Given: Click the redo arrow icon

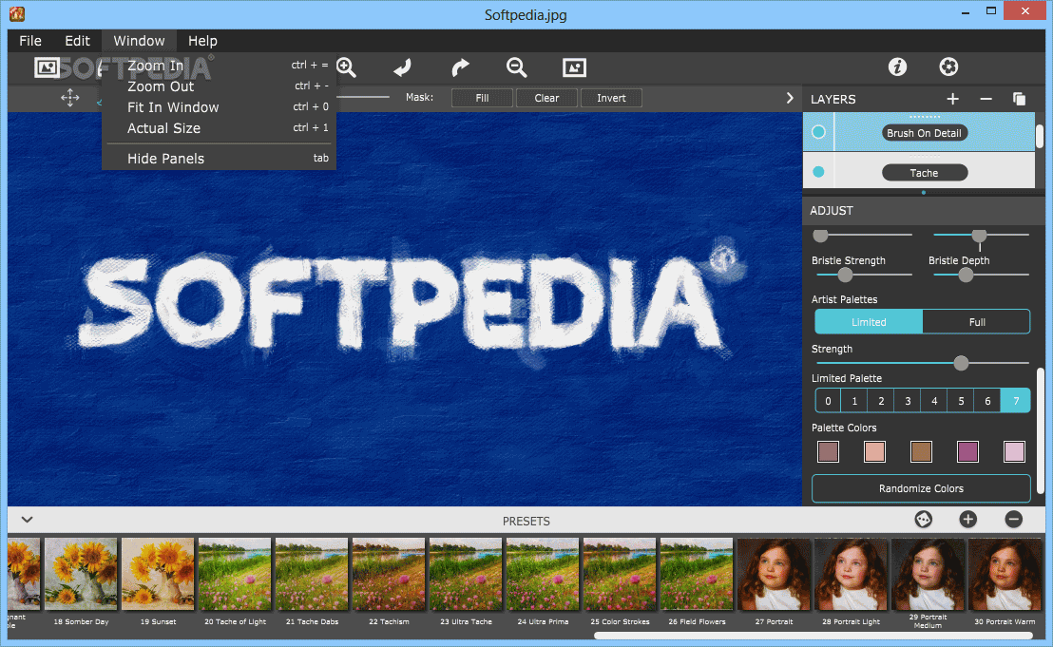Looking at the screenshot, I should point(460,67).
